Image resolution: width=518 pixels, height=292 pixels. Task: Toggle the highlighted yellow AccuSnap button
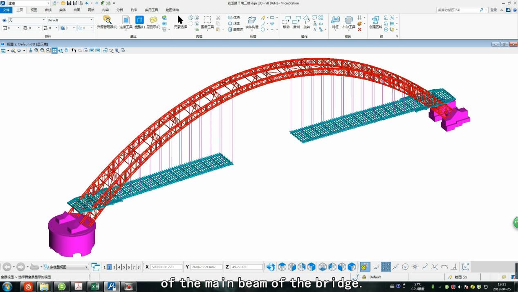click(x=365, y=267)
